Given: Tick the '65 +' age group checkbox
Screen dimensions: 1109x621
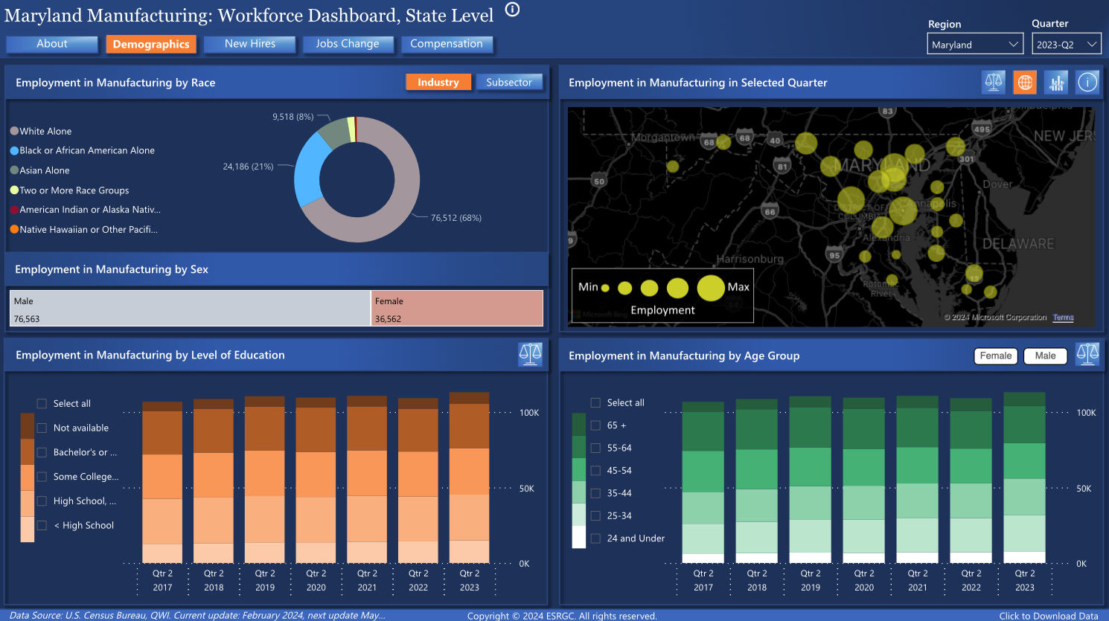Looking at the screenshot, I should coord(595,425).
